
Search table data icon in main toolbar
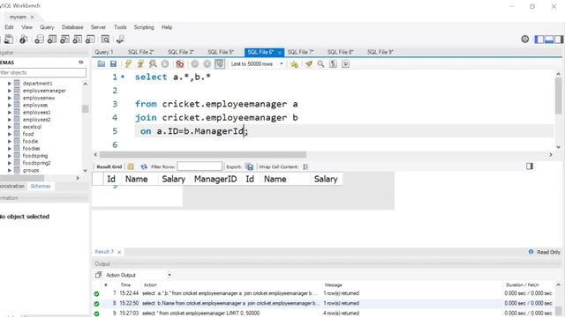point(105,39)
